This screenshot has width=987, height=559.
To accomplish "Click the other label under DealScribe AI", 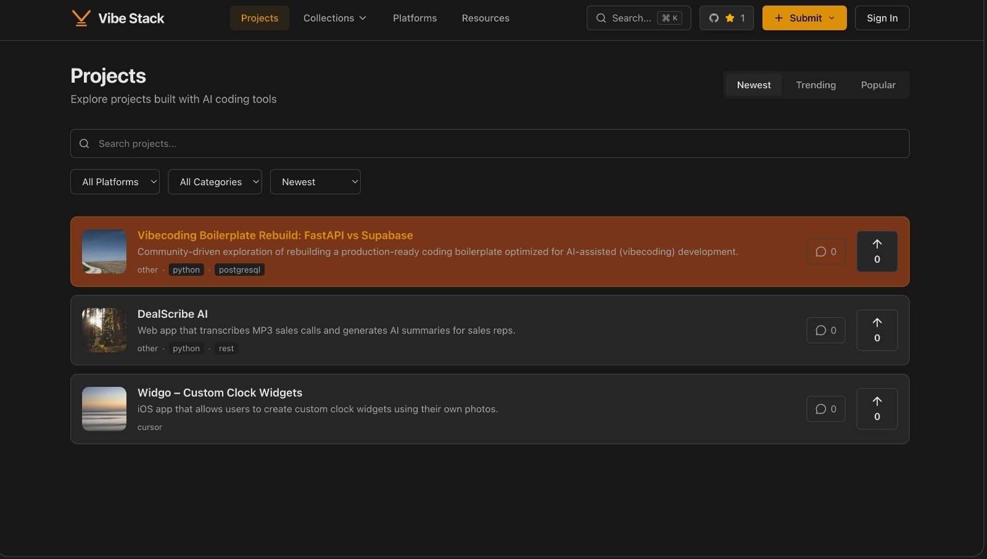I will (x=147, y=349).
